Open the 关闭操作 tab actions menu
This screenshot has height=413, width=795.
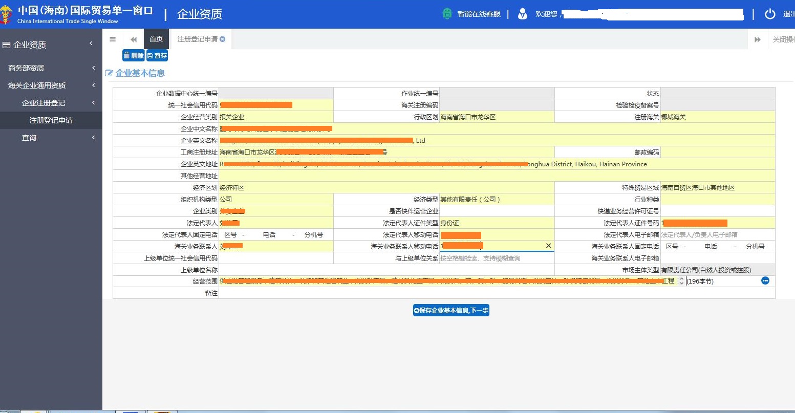click(x=783, y=39)
